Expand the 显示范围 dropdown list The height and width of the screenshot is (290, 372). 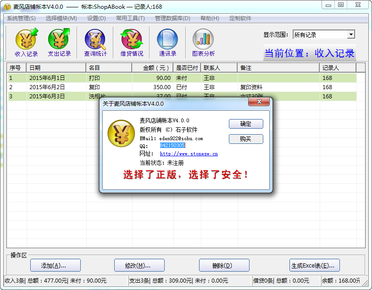[x=351, y=35]
